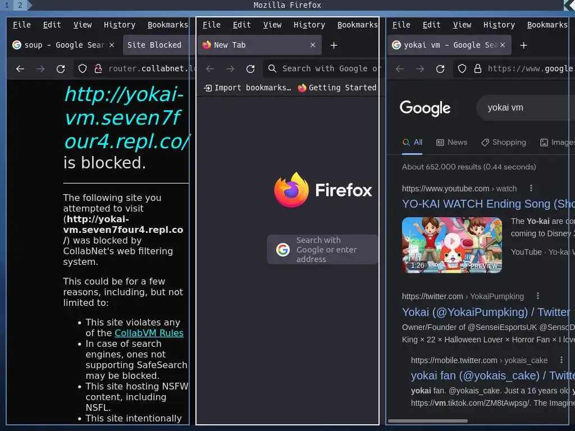This screenshot has height=431, width=575.
Task: Reload page in middle Firefox window
Action: pos(250,68)
